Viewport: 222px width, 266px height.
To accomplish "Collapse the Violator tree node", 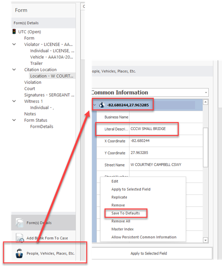I will click(14, 44).
